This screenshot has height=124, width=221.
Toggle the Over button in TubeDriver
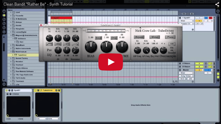point(114,38)
